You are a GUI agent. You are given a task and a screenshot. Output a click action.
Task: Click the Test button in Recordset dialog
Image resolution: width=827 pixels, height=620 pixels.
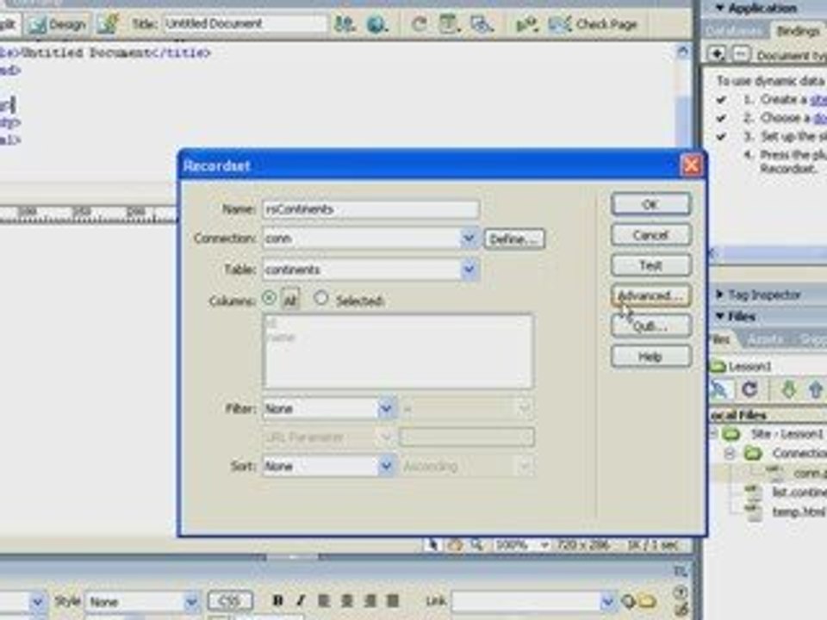click(650, 265)
